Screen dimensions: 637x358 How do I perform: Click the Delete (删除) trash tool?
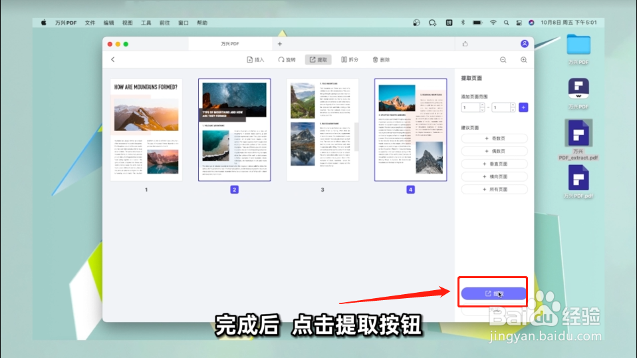381,60
